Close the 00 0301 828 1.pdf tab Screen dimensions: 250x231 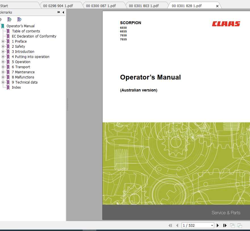coord(217,5)
